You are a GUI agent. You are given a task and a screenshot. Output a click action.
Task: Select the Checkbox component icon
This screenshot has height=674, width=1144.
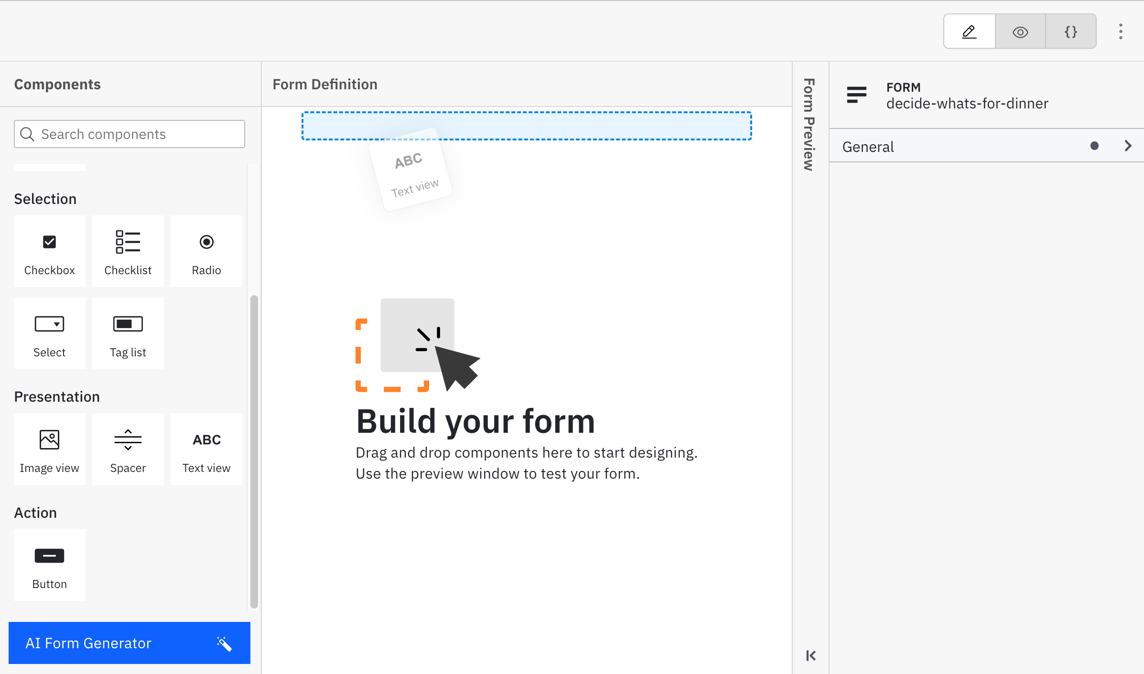(49, 242)
